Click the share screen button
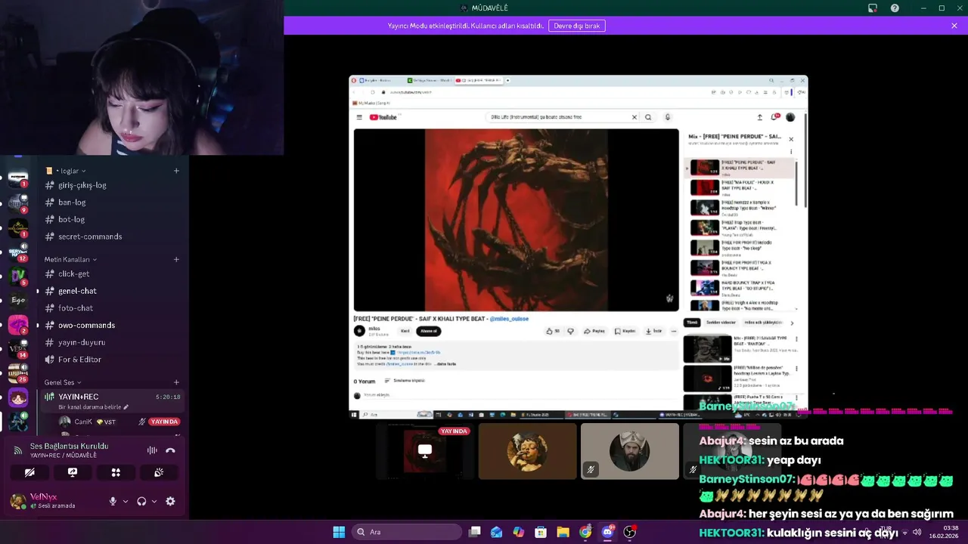Screen dimensions: 968x544 [73, 472]
